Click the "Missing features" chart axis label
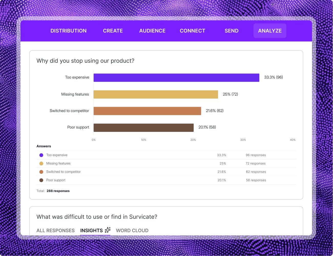This screenshot has height=256, width=333. [75, 94]
